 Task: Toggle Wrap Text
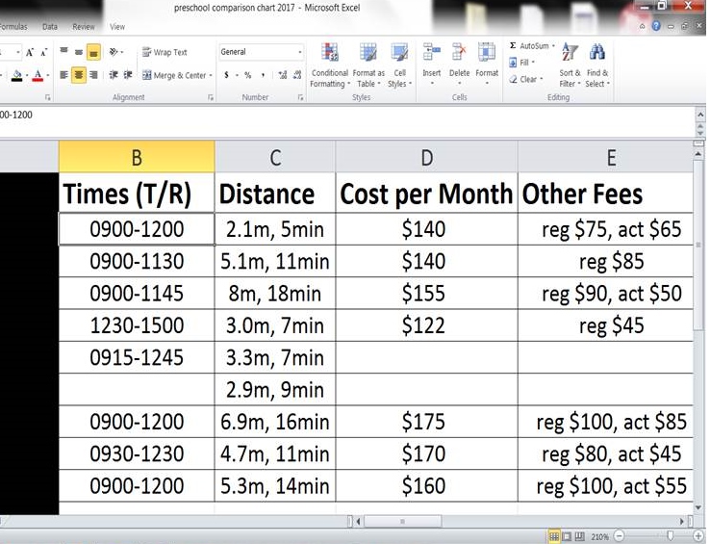click(x=165, y=52)
